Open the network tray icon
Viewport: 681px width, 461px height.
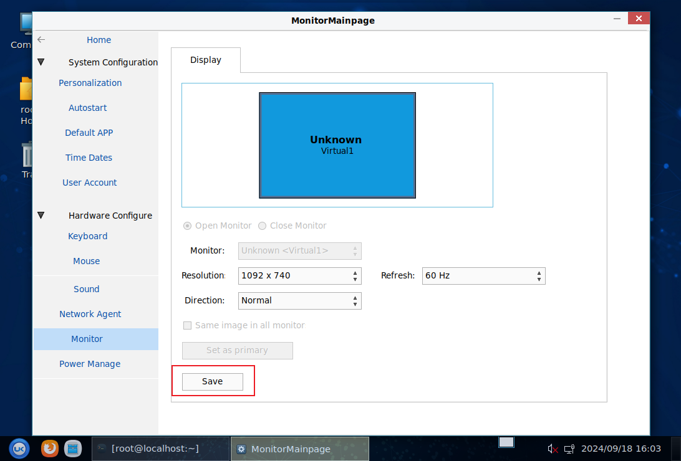tap(569, 449)
